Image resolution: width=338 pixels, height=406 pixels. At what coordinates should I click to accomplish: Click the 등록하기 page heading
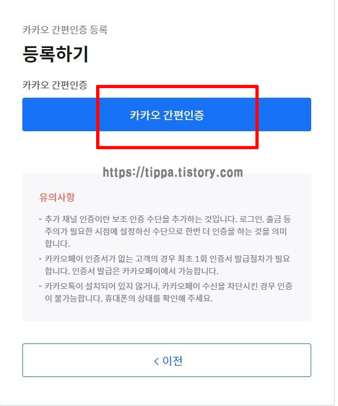(55, 54)
